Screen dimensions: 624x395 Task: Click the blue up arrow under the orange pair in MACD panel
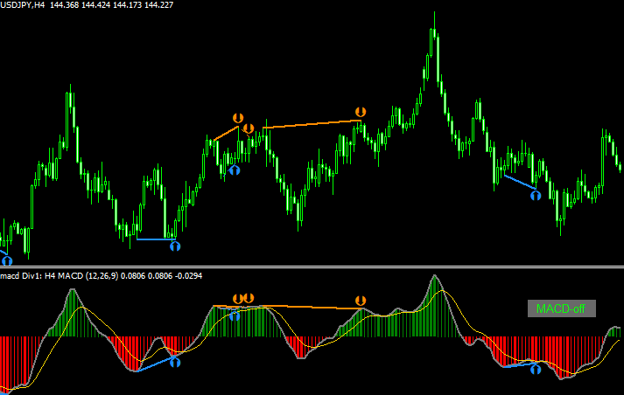(235, 316)
